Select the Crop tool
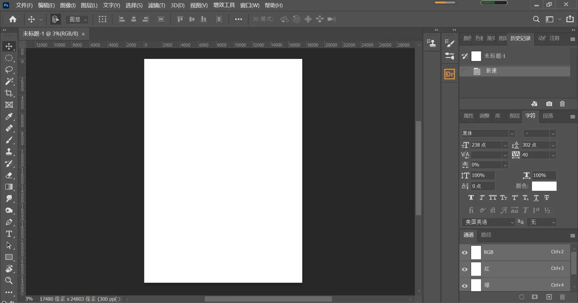 [9, 93]
